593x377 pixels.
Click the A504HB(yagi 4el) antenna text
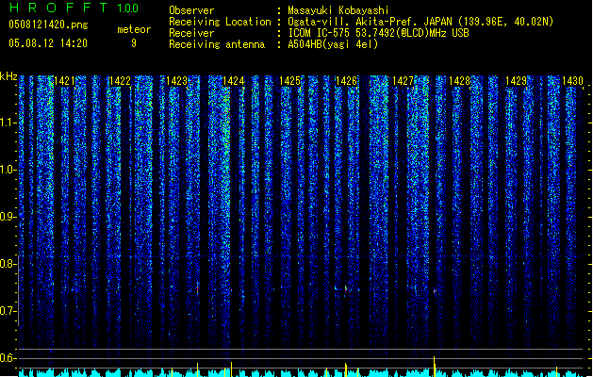point(333,44)
